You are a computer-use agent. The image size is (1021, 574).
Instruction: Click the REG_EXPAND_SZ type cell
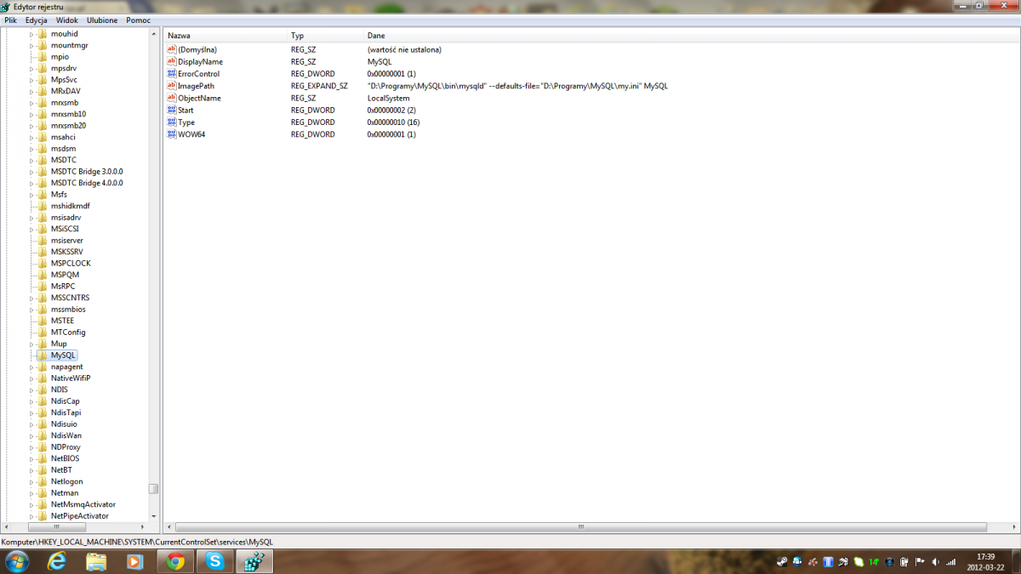pos(319,86)
